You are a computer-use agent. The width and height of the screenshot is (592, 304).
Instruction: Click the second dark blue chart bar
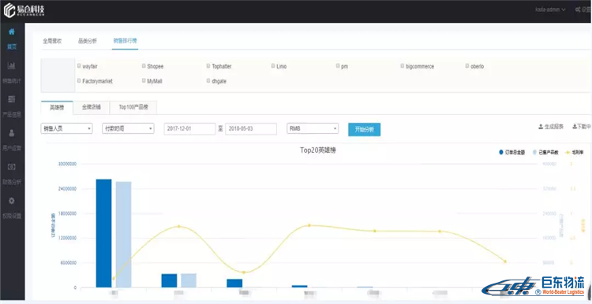pyautogui.click(x=169, y=280)
